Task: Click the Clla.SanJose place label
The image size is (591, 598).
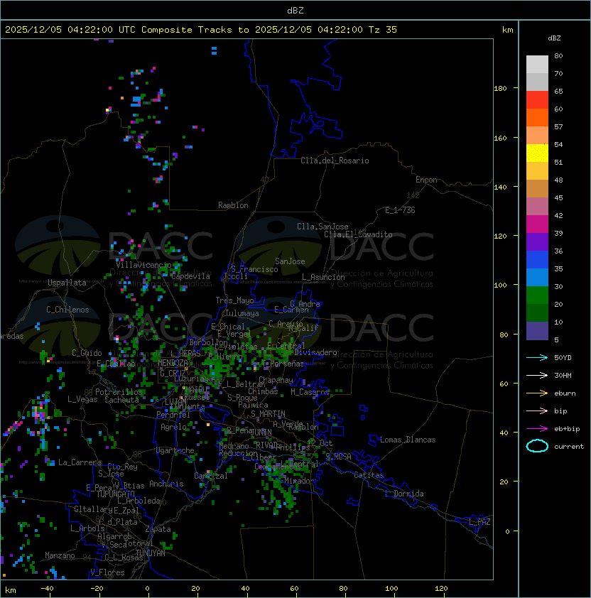Action: (x=322, y=227)
